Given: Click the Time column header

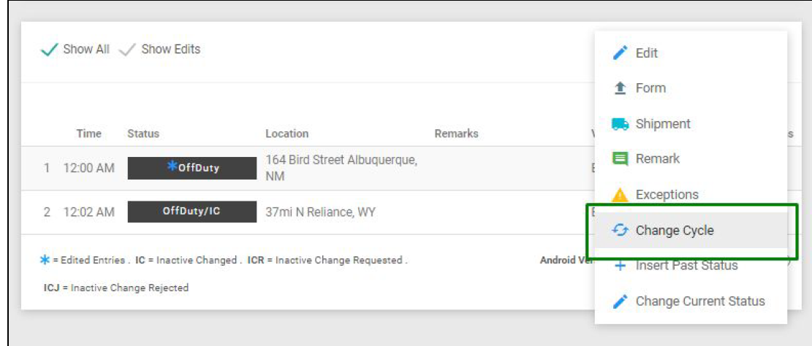Looking at the screenshot, I should click(x=88, y=134).
